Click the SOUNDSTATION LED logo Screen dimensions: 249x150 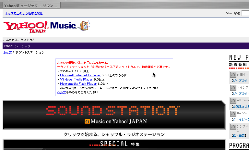(x=113, y=110)
